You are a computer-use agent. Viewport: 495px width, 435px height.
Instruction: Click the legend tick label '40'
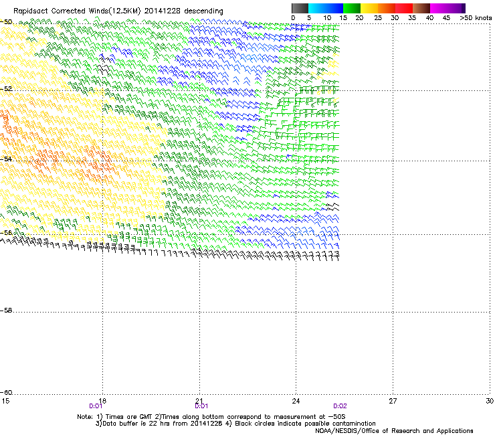[429, 18]
